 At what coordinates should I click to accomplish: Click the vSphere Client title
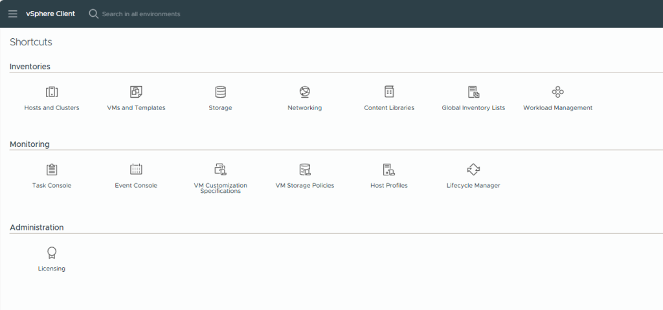(x=51, y=14)
